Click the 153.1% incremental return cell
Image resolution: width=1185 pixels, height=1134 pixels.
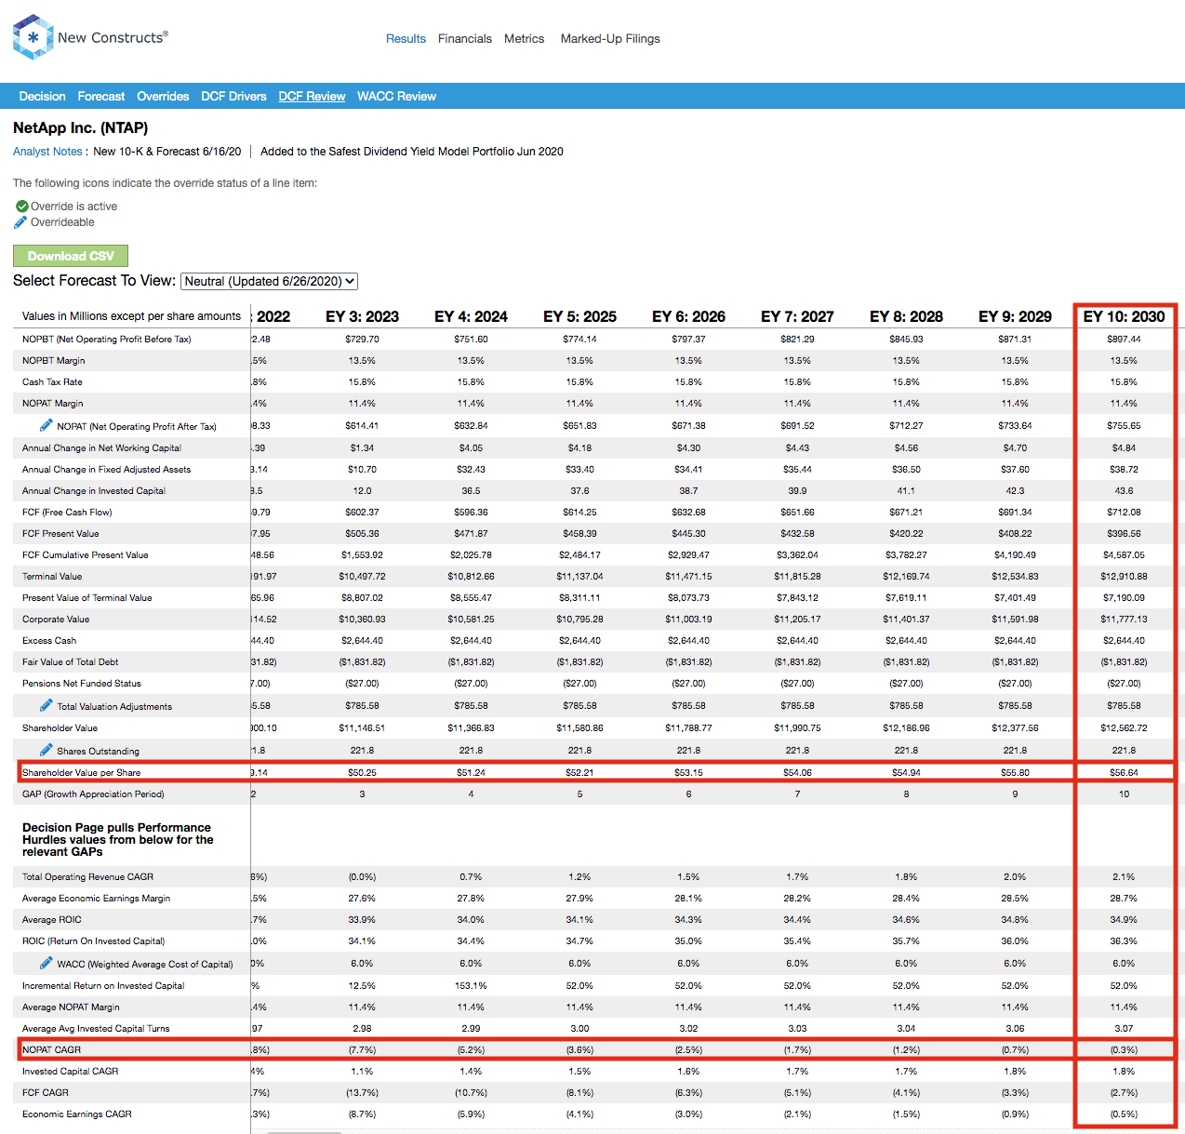(471, 986)
